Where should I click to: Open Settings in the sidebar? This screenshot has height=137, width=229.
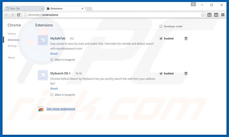(12, 46)
